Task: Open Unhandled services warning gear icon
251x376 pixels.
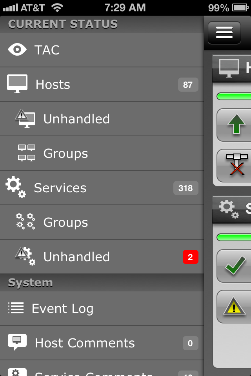Action: (25, 256)
